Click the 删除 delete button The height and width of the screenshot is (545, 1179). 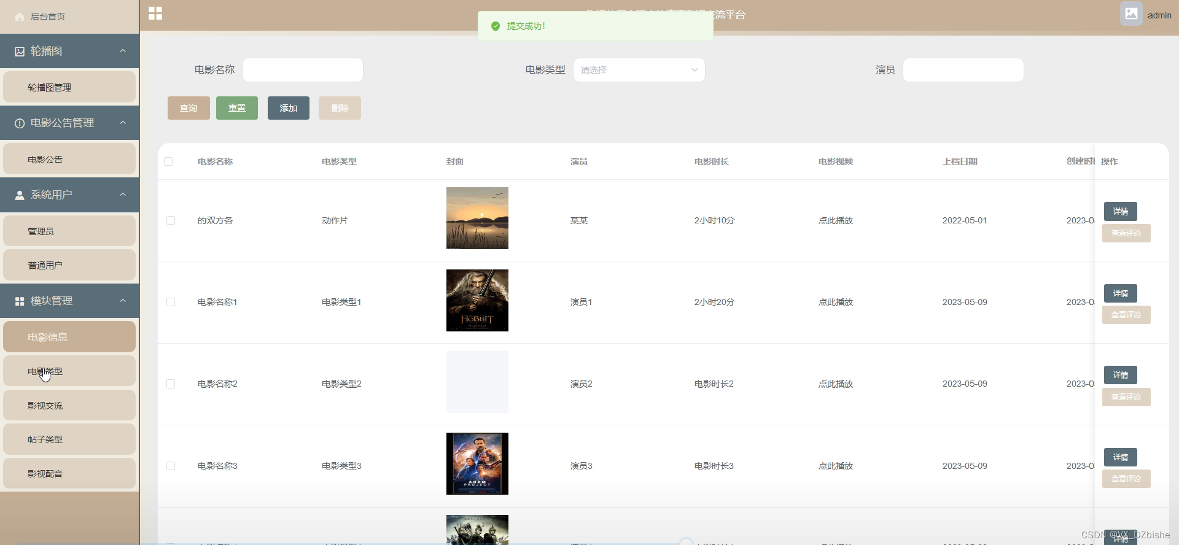pos(340,108)
